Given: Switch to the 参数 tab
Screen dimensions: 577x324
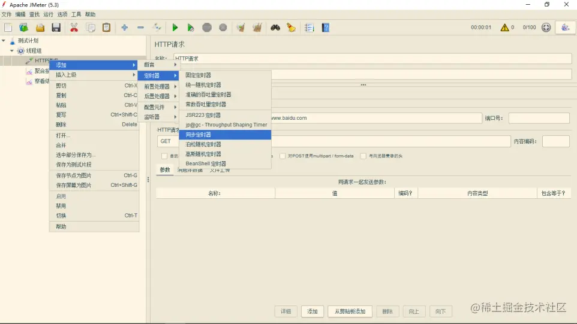Looking at the screenshot, I should tap(165, 169).
